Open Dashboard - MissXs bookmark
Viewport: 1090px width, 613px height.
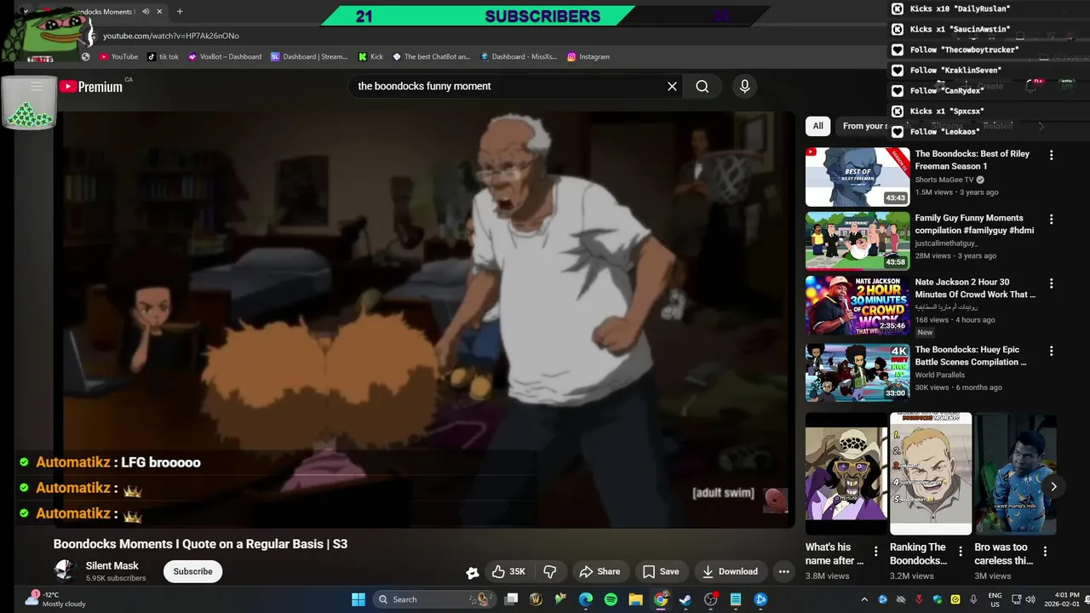coord(519,56)
